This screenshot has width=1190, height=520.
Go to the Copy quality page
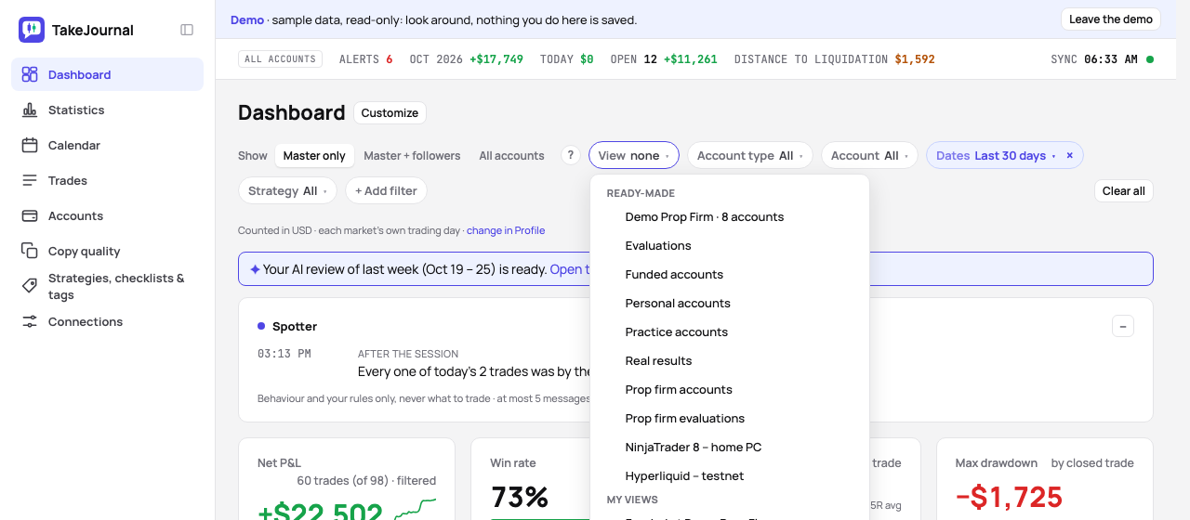107,251
